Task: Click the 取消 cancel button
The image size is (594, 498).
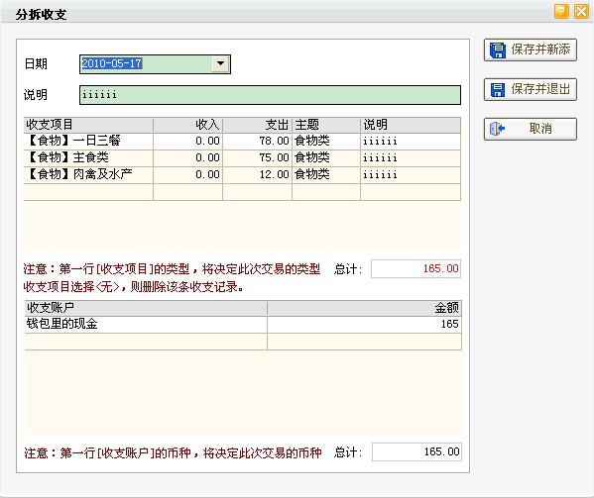Action: coord(530,129)
